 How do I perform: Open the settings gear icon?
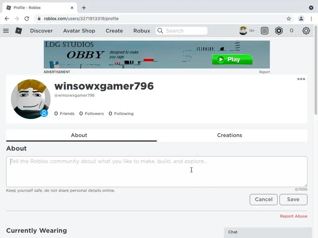(306, 31)
